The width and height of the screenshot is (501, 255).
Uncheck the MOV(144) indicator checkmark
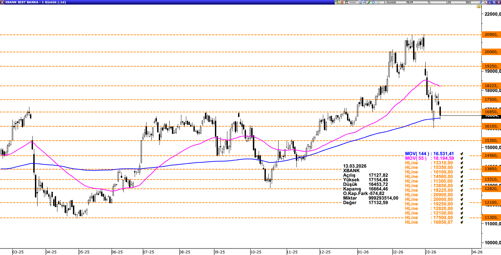click(461, 154)
